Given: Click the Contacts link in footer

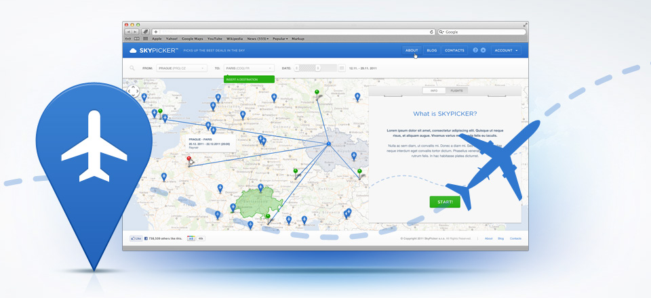Looking at the screenshot, I should [x=515, y=238].
